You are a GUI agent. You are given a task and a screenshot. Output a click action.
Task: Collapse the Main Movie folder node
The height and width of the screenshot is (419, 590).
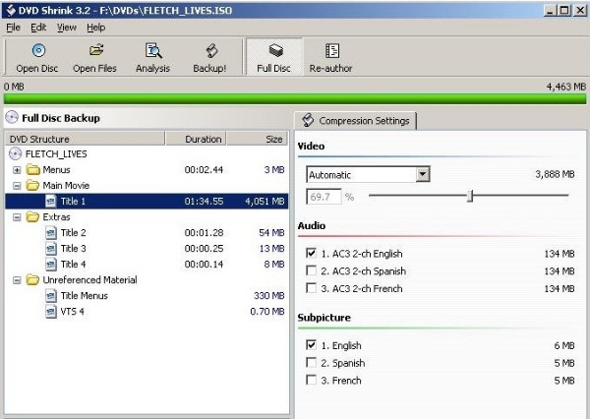17,186
